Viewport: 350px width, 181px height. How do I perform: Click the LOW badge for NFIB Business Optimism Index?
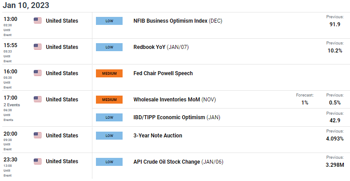click(109, 21)
